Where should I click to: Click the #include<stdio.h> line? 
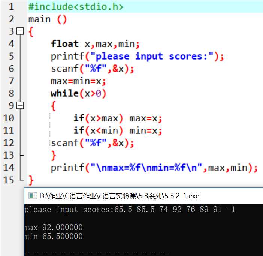click(76, 7)
